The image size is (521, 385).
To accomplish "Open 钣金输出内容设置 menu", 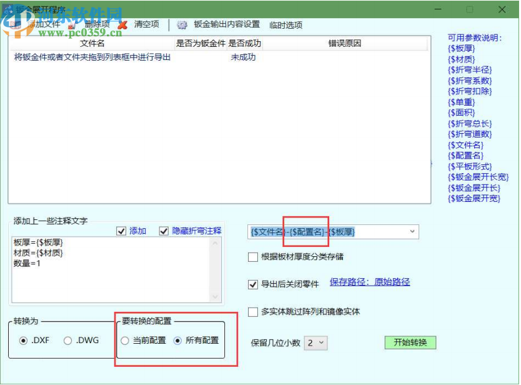I will pyautogui.click(x=227, y=24).
